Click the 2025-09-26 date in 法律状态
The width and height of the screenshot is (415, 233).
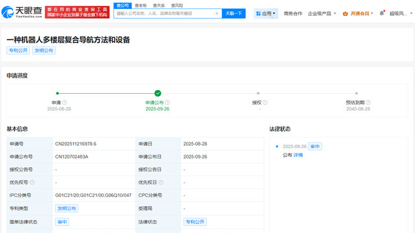coord(294,146)
